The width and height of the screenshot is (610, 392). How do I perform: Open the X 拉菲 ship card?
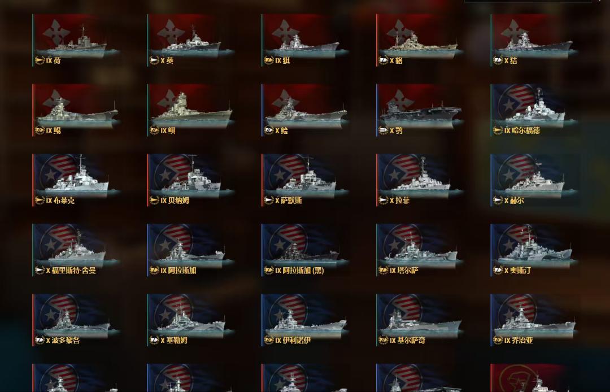tap(419, 180)
